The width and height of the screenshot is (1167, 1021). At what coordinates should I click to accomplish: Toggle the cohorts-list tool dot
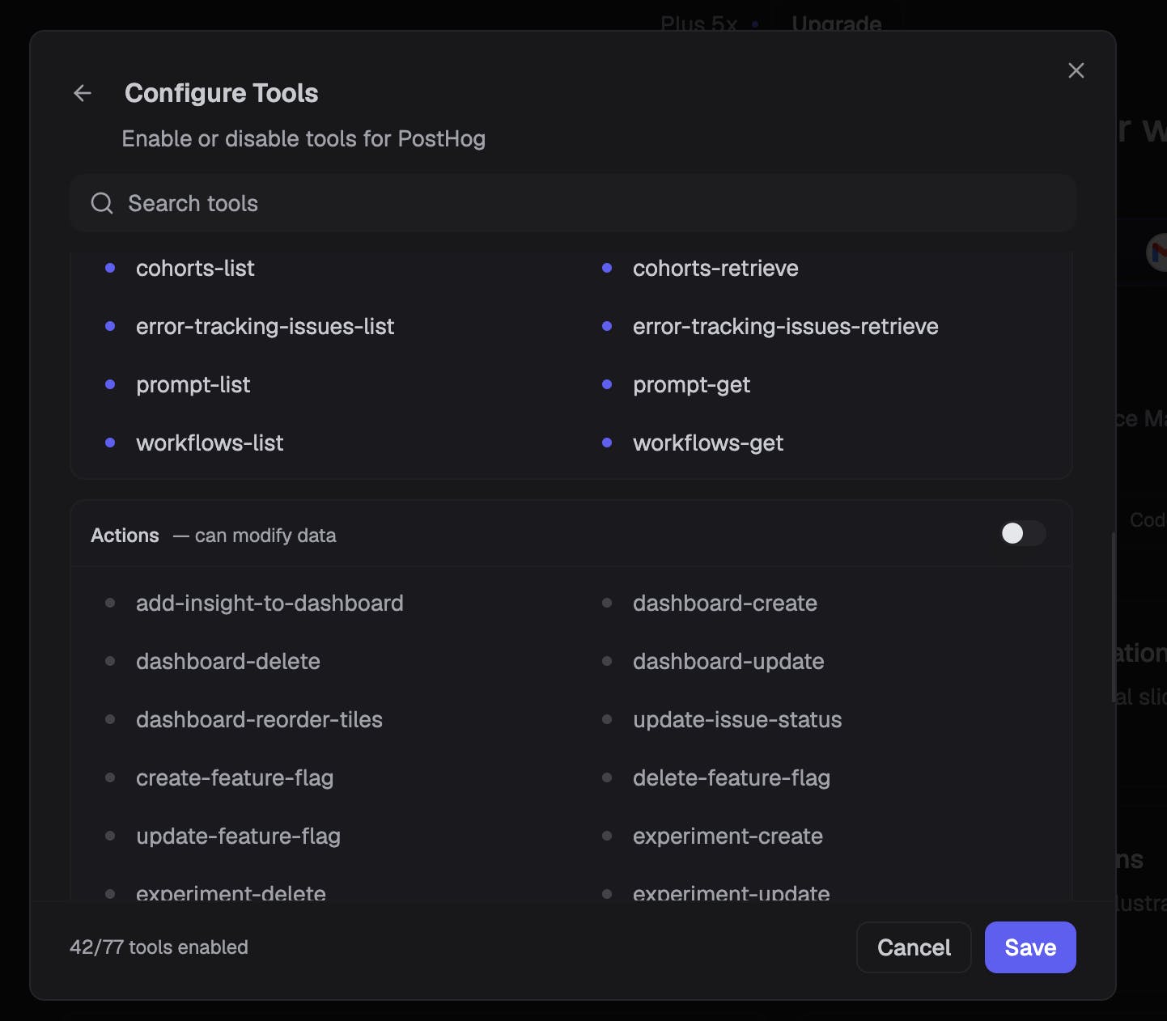pyautogui.click(x=110, y=268)
